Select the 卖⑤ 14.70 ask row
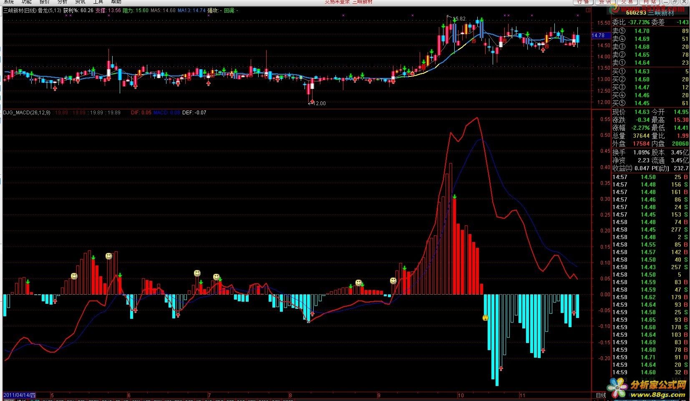The image size is (690, 401). click(x=650, y=31)
